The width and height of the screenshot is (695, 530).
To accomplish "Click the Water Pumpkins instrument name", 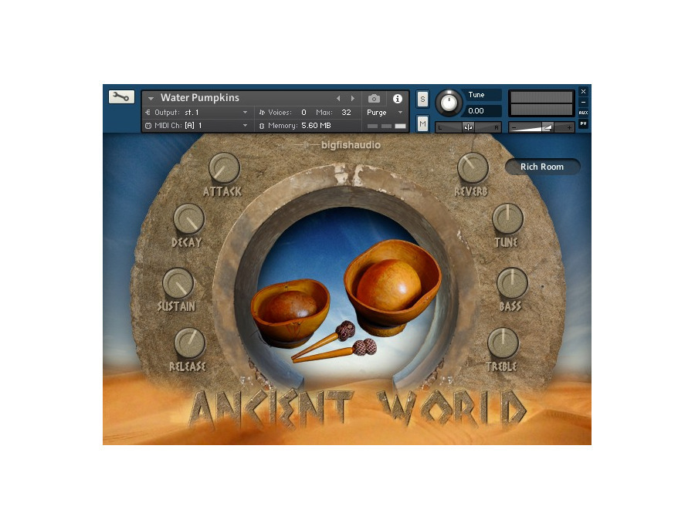I will pyautogui.click(x=200, y=98).
